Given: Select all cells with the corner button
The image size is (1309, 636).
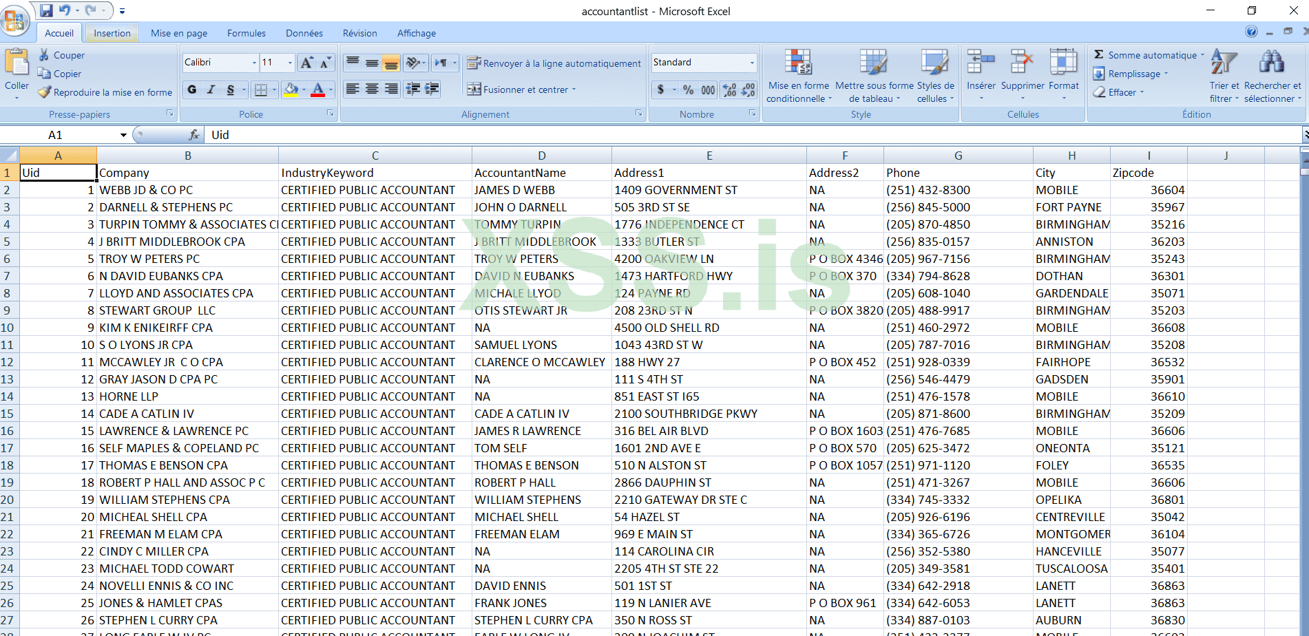Looking at the screenshot, I should [10, 155].
